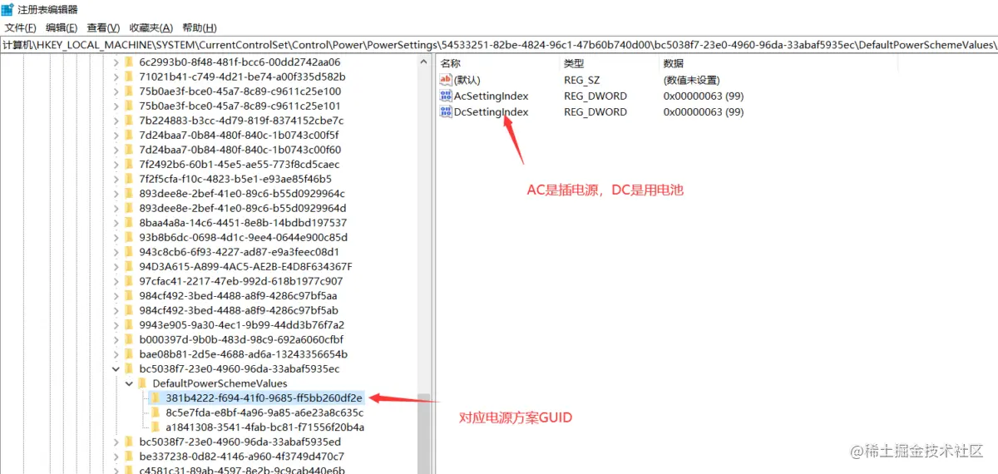
Task: Click the bc5038f7-23e0-4960-96da-33abaf5935ed folder icon
Action: click(129, 442)
